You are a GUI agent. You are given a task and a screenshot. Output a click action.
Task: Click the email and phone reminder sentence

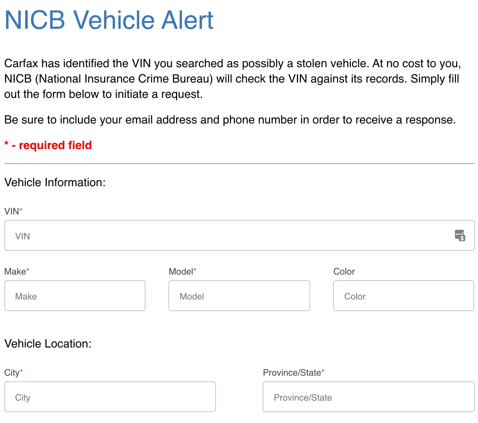[230, 120]
